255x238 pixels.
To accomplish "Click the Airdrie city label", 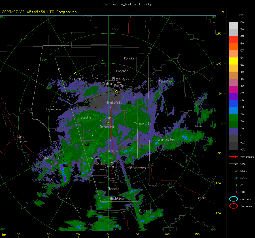I will (112, 151).
